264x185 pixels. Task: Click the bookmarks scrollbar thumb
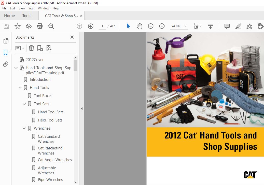[x=76, y=65]
